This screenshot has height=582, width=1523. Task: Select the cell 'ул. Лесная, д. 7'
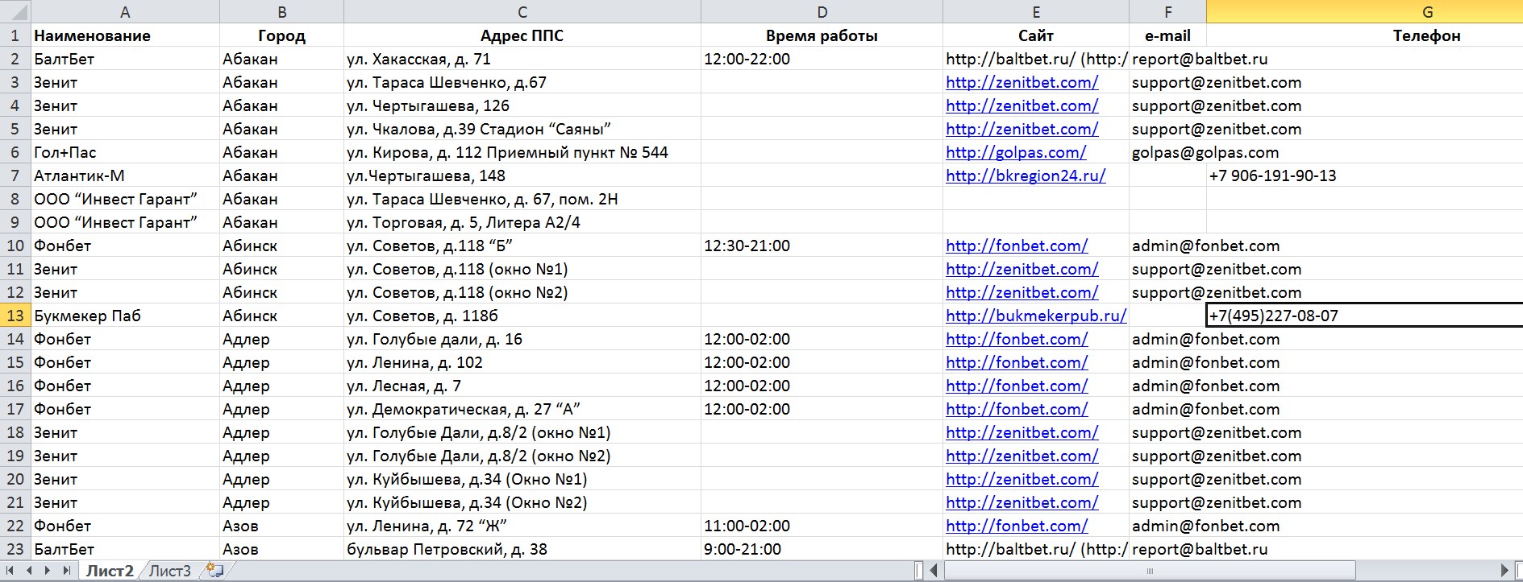(522, 386)
